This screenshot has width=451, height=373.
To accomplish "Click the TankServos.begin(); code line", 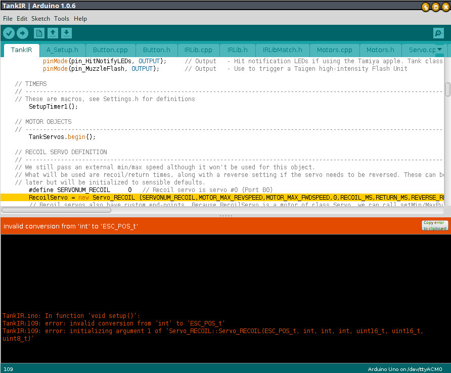I will coord(62,137).
